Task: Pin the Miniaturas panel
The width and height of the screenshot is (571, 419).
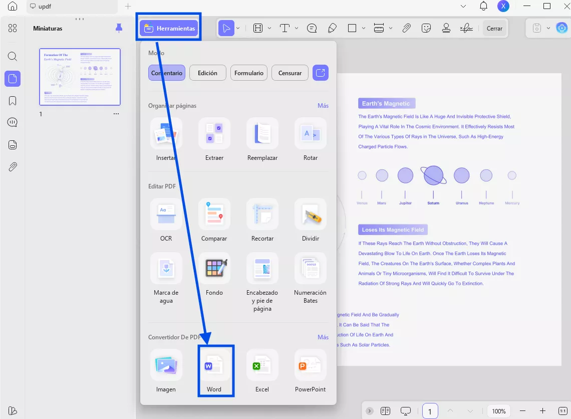Action: tap(119, 28)
